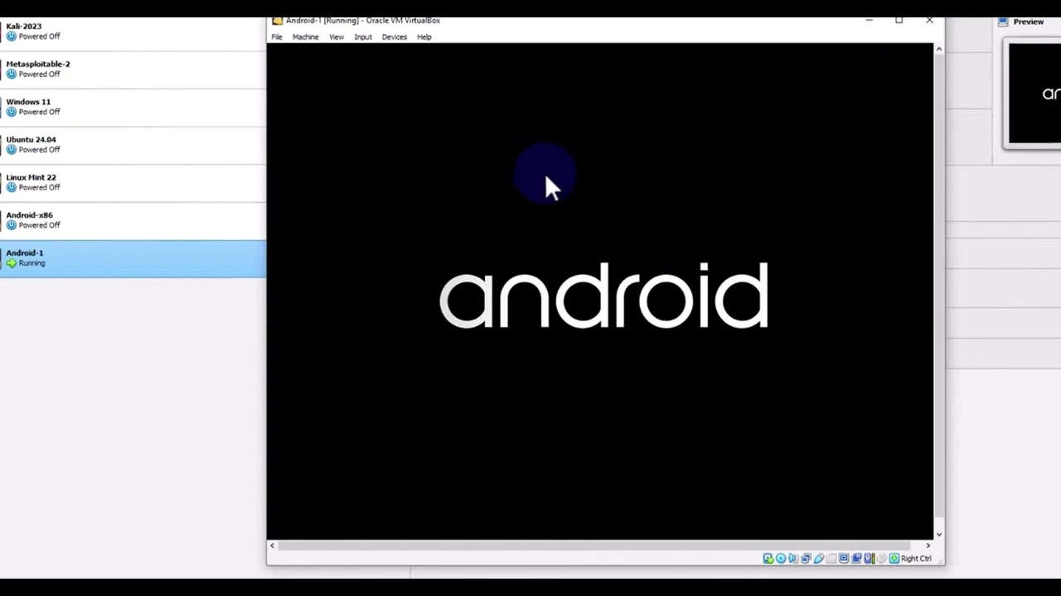1061x596 pixels.
Task: Open the File menu
Action: point(277,37)
